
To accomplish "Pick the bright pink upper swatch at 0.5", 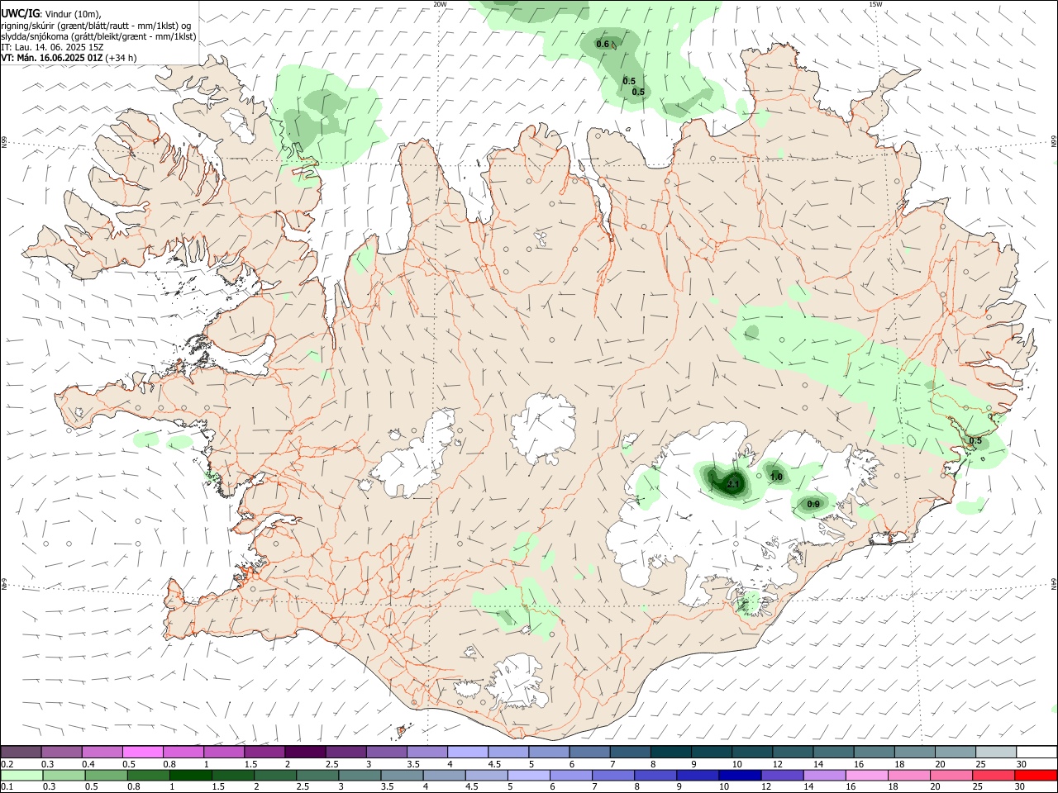I will point(143,753).
